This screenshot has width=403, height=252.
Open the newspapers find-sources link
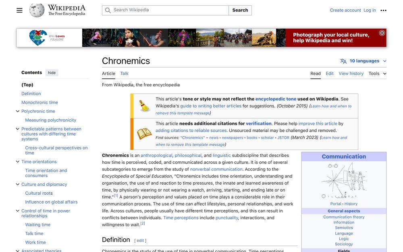233,138
